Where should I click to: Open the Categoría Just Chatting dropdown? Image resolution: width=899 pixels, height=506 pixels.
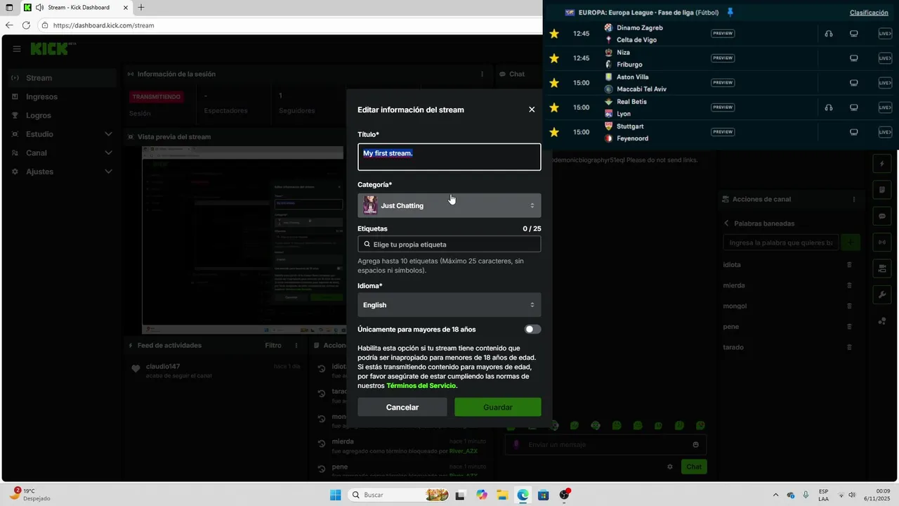(x=449, y=205)
